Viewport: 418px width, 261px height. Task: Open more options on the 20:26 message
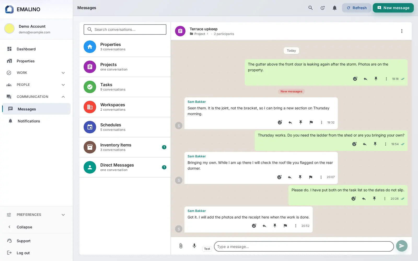(x=385, y=199)
